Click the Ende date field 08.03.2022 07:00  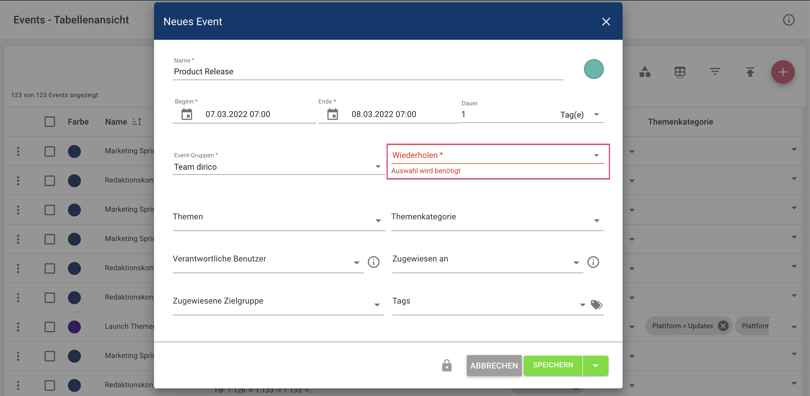pos(384,114)
